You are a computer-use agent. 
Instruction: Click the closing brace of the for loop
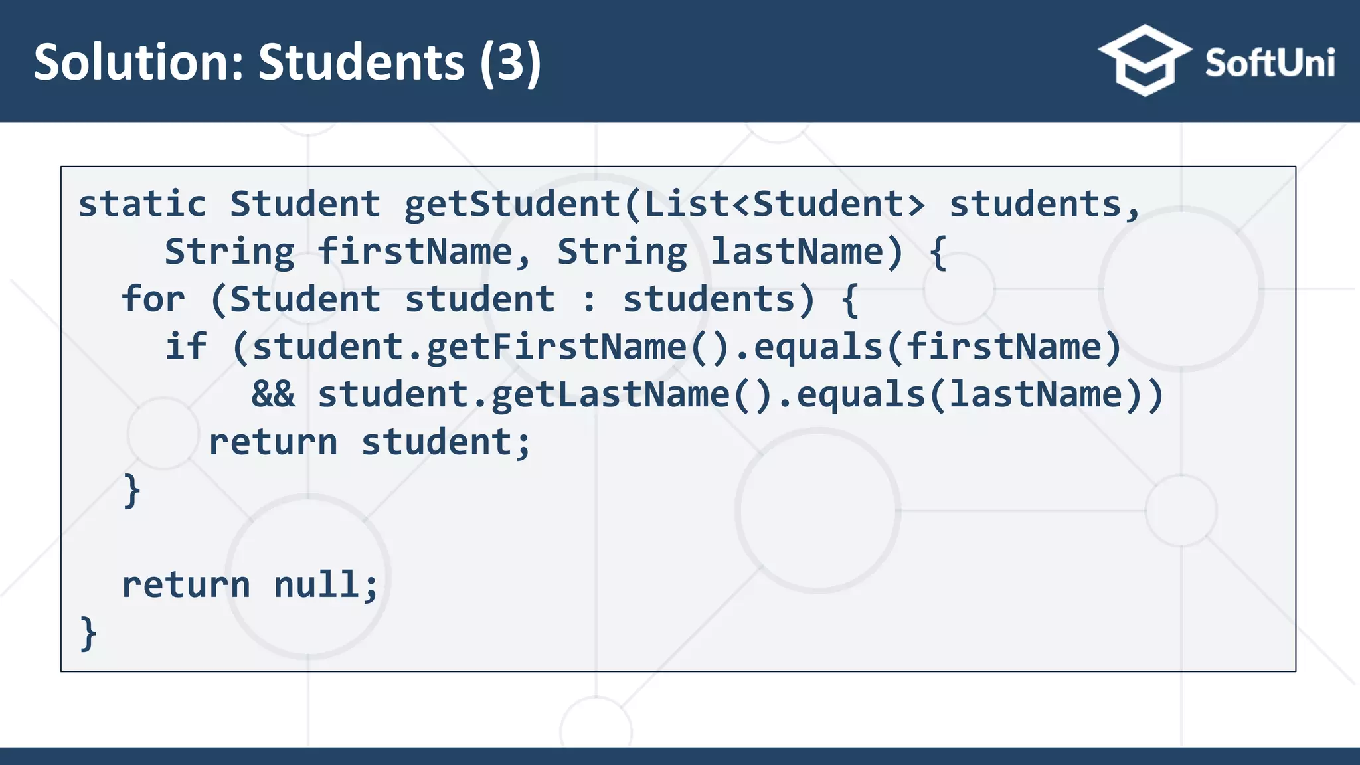[132, 490]
